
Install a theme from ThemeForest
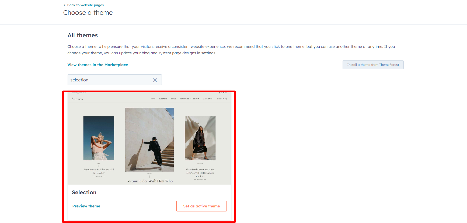click(x=373, y=65)
